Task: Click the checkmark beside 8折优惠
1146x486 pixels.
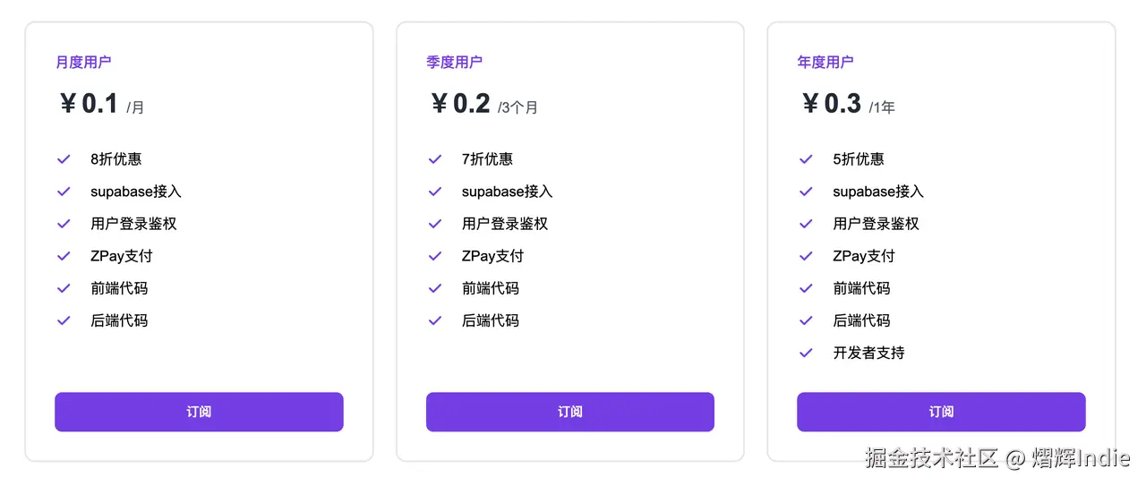Action: click(x=64, y=159)
